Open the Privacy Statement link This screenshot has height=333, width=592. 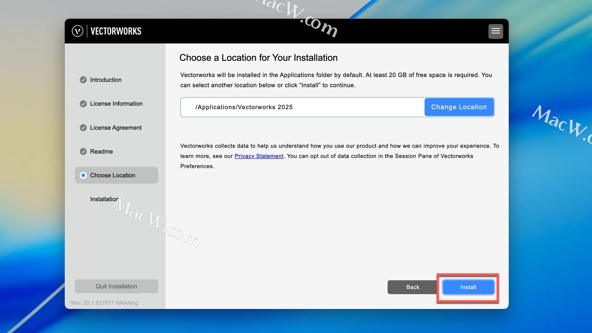coord(259,156)
